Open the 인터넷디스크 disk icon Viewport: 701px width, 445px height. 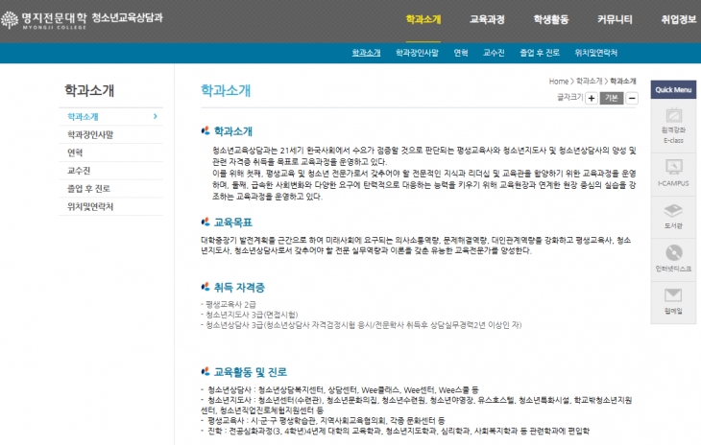tap(673, 254)
